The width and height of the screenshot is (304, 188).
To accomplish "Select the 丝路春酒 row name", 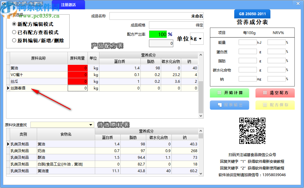I will [x=18, y=88].
